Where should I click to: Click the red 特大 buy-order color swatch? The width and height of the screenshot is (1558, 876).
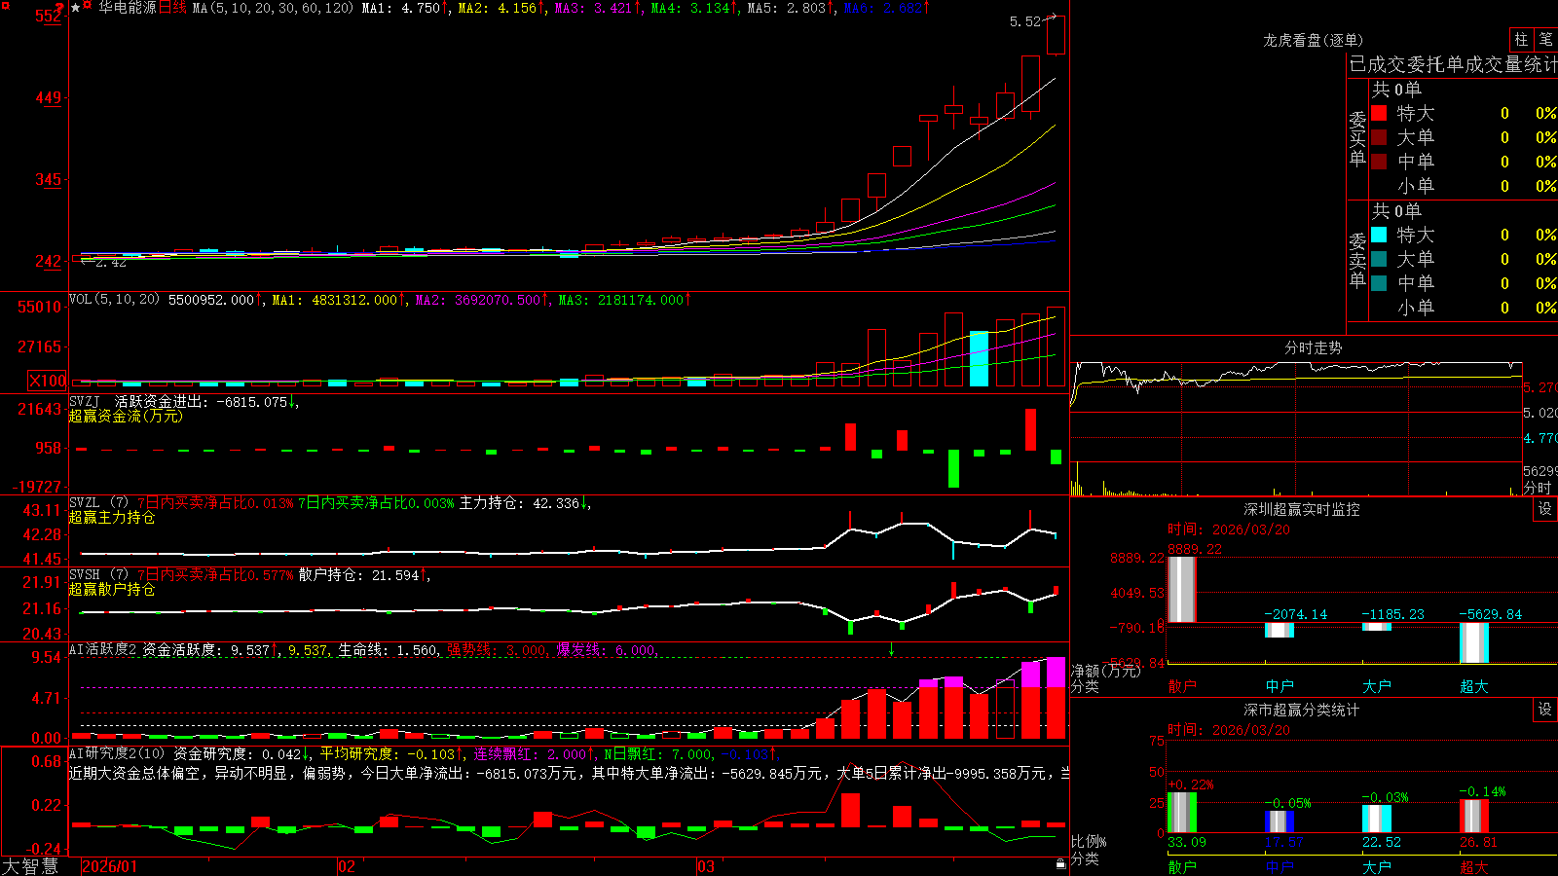[1379, 113]
